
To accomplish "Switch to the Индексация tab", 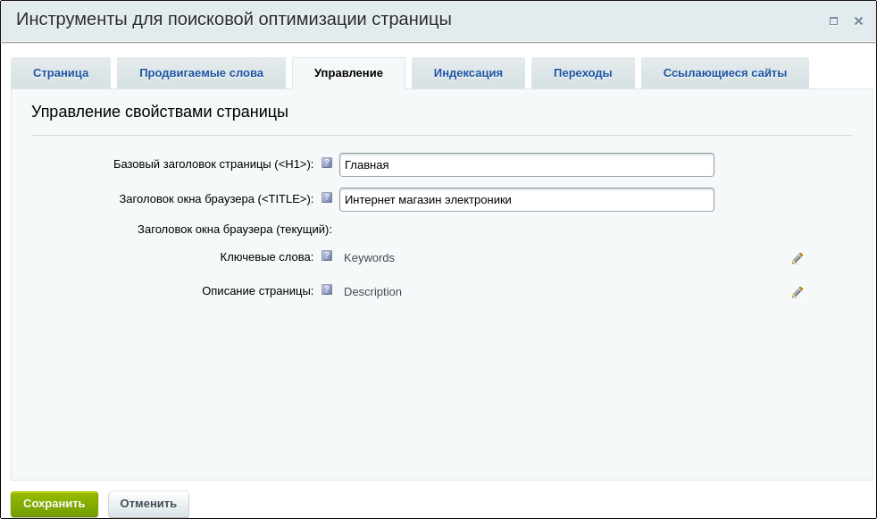I will (468, 72).
